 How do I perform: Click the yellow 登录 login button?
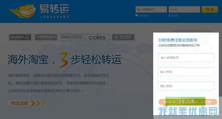coord(210,9)
